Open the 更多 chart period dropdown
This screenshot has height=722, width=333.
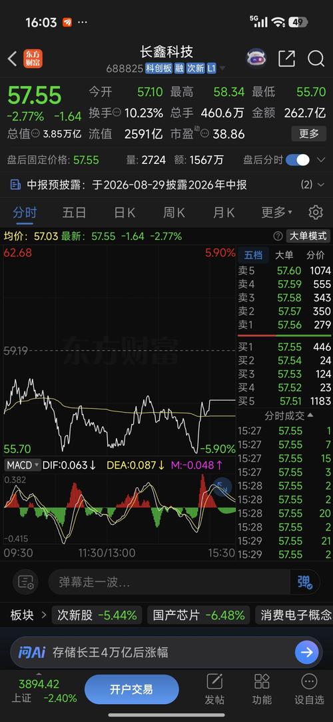[277, 212]
